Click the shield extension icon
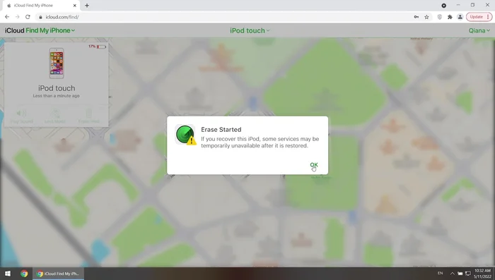495x280 pixels. coord(439,17)
